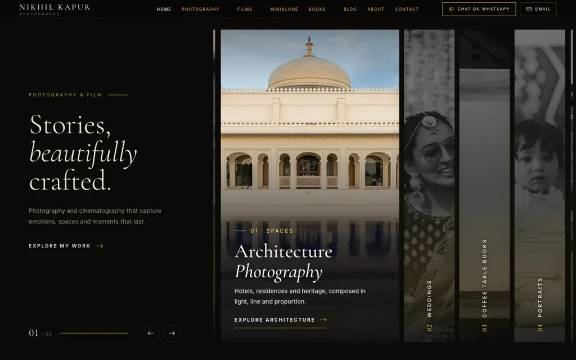This screenshot has height=360, width=576.
Task: Click the Chat on WhatsApp button
Action: tap(479, 9)
